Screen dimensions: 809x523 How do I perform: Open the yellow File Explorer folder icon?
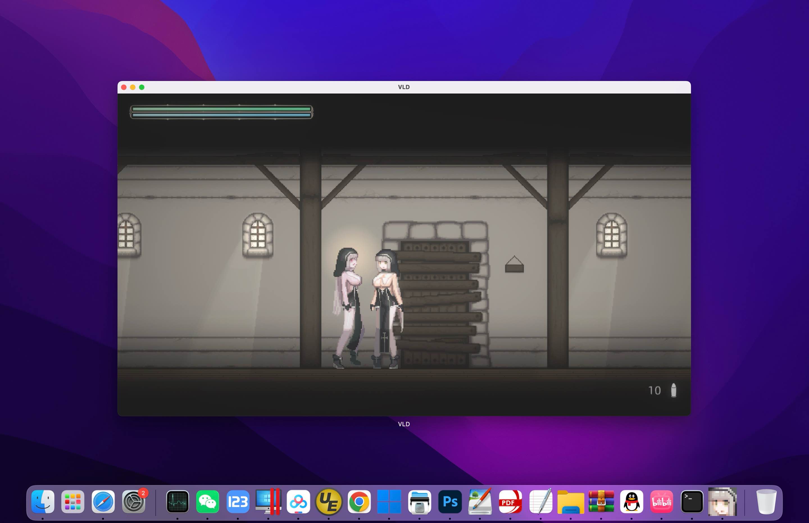tap(571, 502)
